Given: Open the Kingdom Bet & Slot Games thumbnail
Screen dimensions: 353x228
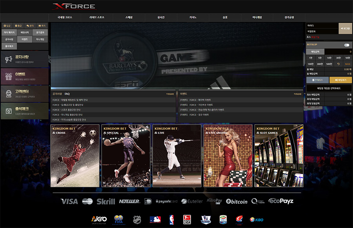Looking at the screenshot, I should click(x=279, y=156).
